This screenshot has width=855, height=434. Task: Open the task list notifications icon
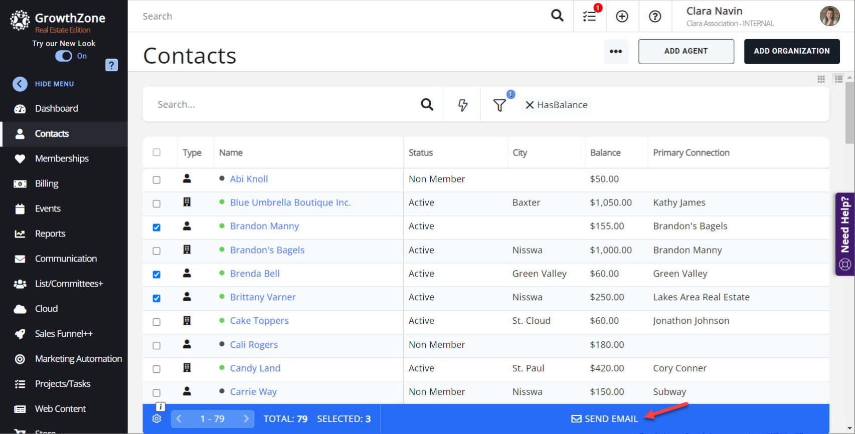coord(590,16)
